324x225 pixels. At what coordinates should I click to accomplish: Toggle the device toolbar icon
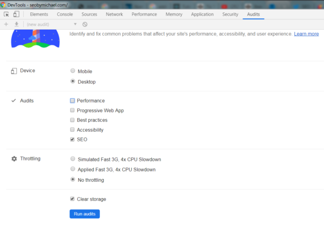coord(16,14)
